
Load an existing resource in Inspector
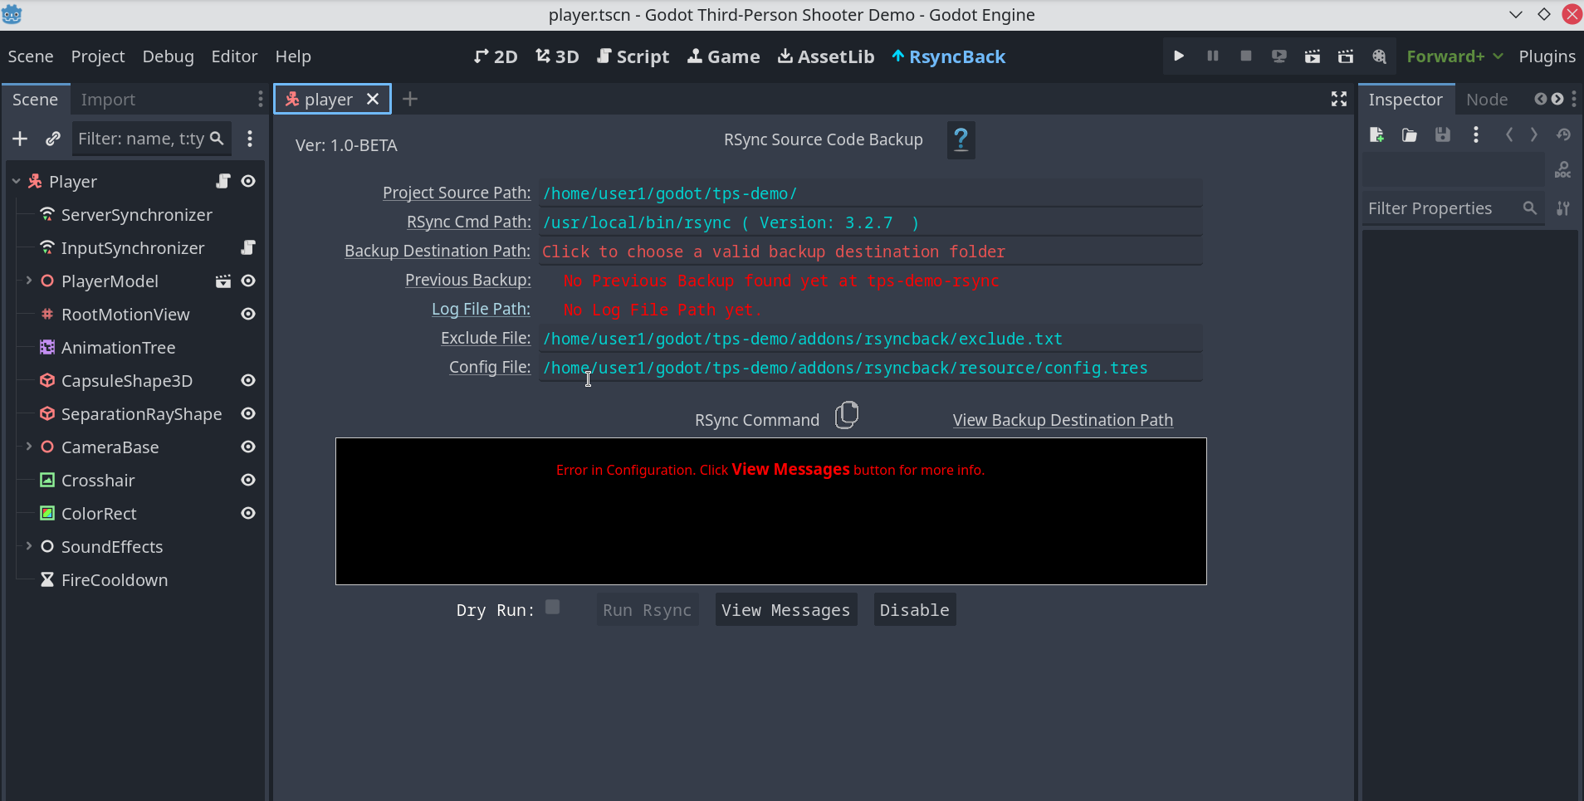coord(1410,134)
